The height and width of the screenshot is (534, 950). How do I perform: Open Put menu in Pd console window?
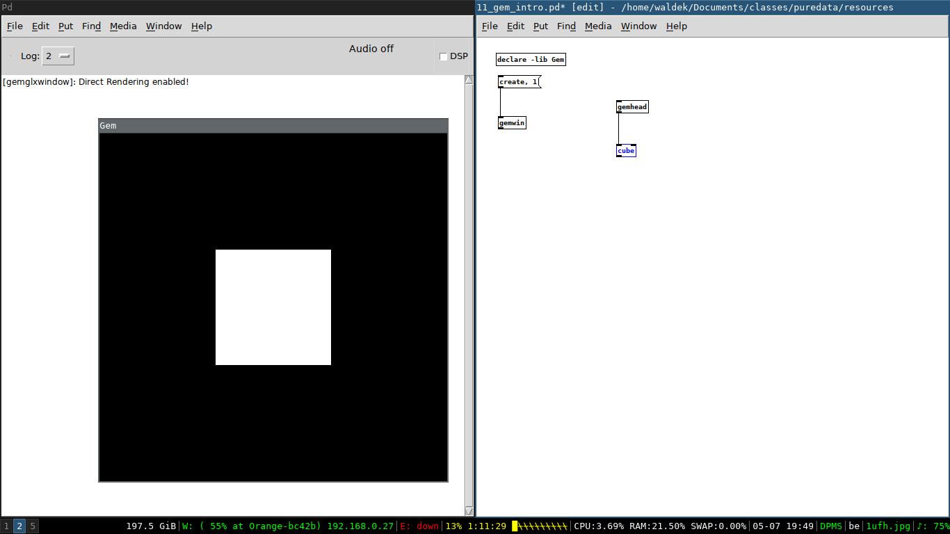(65, 26)
